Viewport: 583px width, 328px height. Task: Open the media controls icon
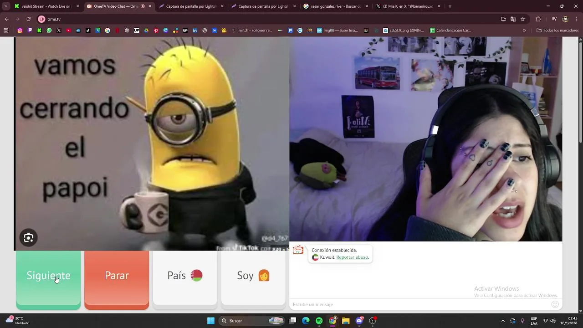click(554, 19)
